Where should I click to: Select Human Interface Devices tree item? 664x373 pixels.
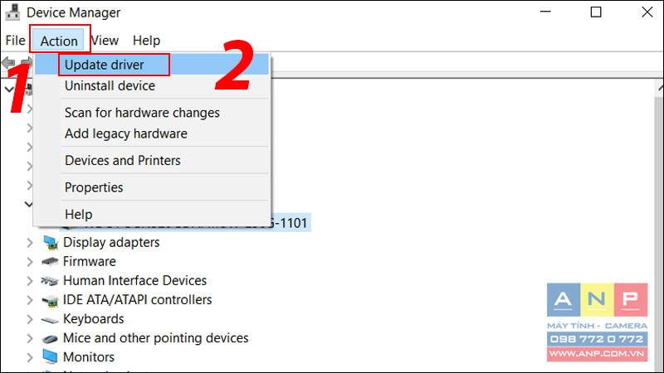(x=134, y=281)
